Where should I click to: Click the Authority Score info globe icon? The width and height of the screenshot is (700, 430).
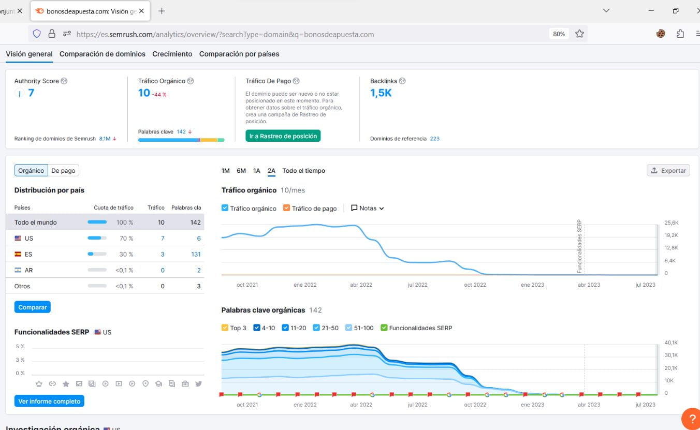point(64,81)
